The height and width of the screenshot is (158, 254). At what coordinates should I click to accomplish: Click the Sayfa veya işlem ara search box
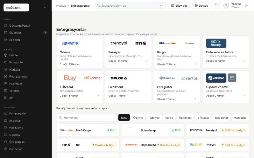pyautogui.click(x=130, y=5)
